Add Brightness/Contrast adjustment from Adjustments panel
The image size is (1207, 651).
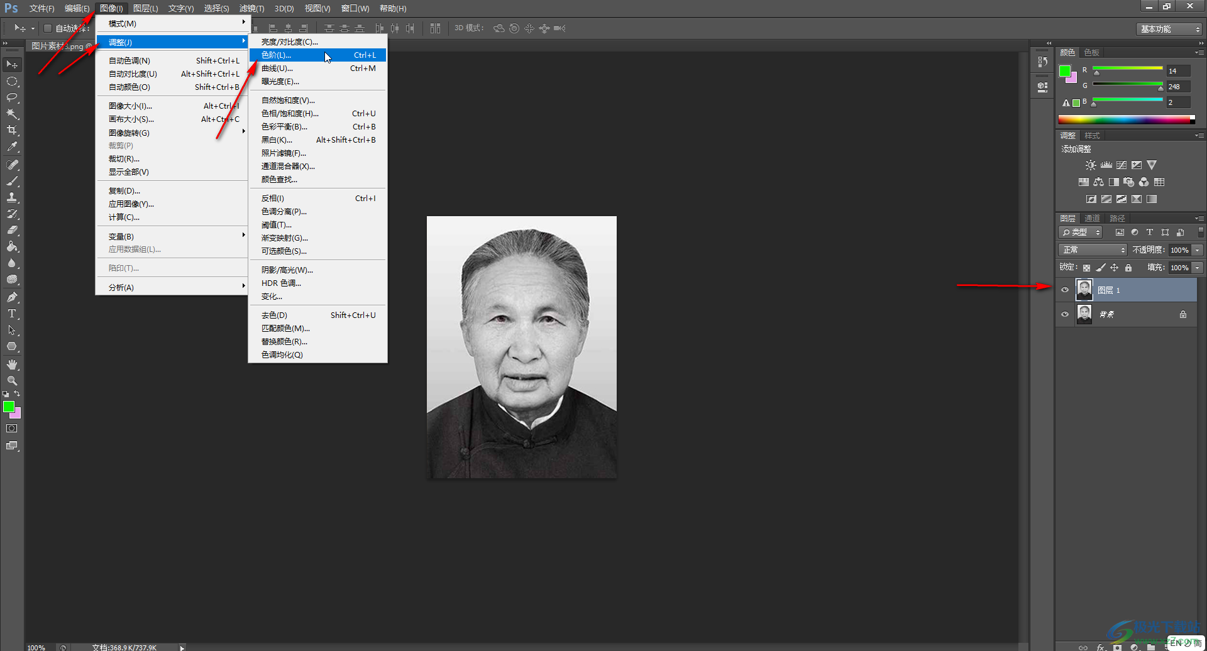[x=1091, y=165]
